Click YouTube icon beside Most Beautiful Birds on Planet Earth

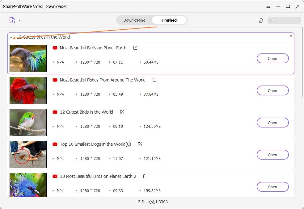55,48
